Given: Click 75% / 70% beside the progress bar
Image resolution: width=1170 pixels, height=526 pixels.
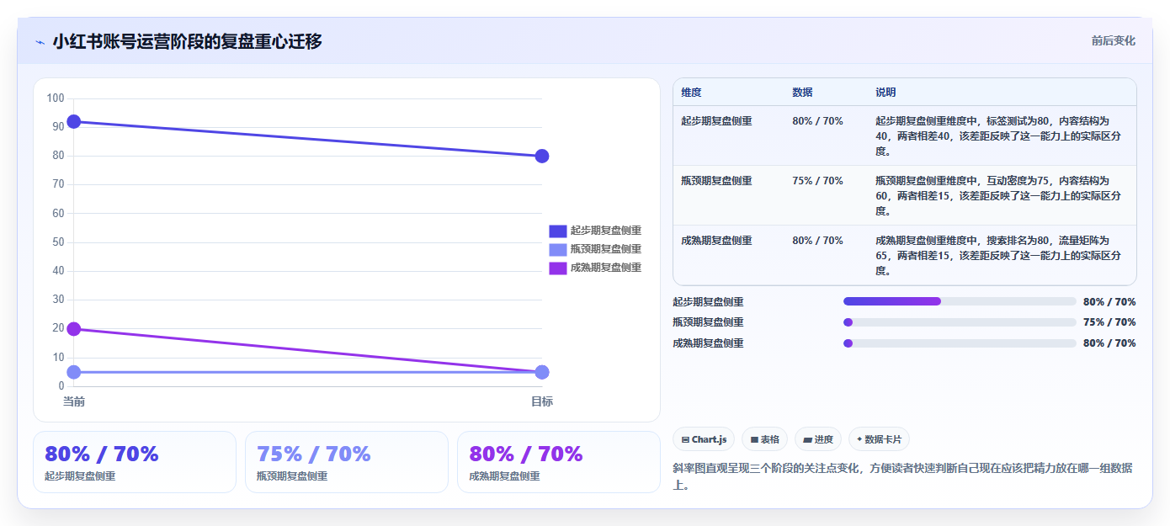Looking at the screenshot, I should point(1109,322).
